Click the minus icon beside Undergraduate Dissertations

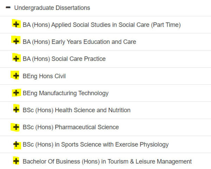click(x=8, y=8)
